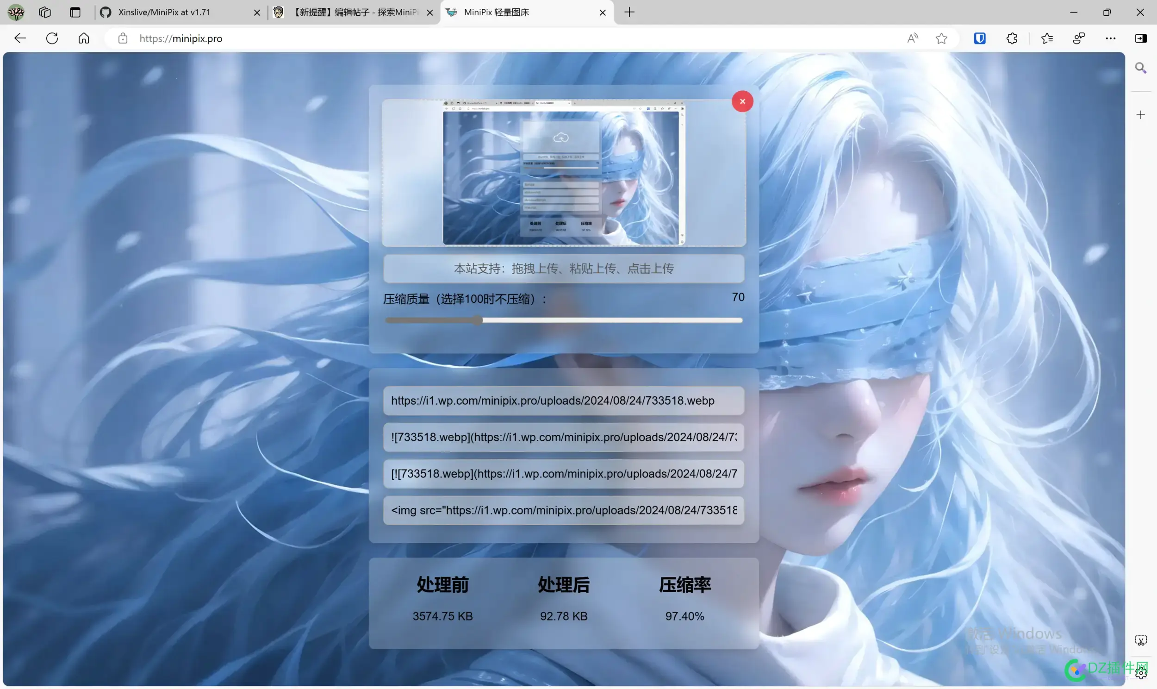Add a sidebar app with plus icon
This screenshot has height=689, width=1157.
click(x=1141, y=115)
